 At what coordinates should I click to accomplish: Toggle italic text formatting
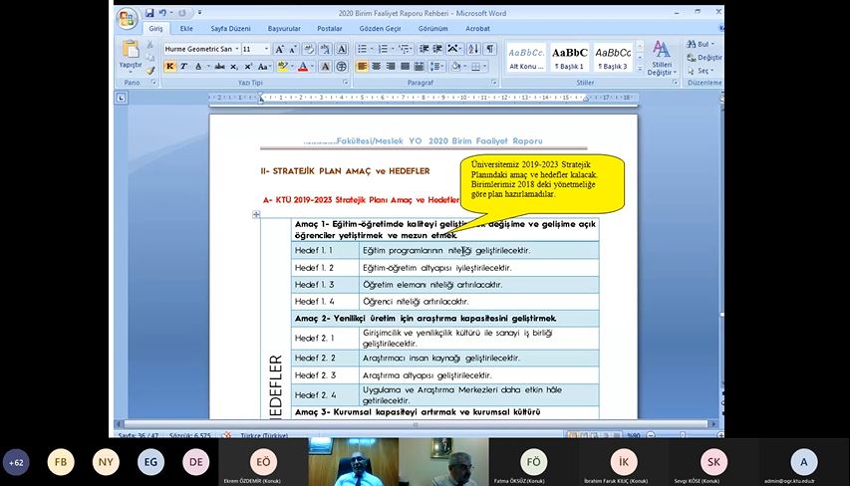click(183, 67)
